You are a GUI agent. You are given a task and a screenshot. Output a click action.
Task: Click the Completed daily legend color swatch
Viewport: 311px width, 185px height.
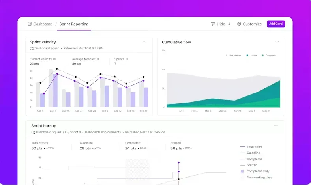(x=242, y=171)
